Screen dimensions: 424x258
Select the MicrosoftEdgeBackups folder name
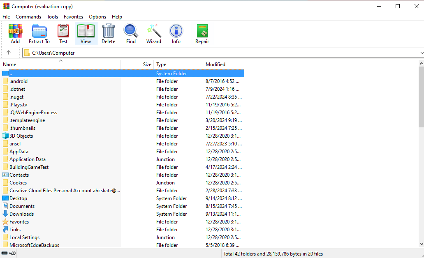click(35, 245)
